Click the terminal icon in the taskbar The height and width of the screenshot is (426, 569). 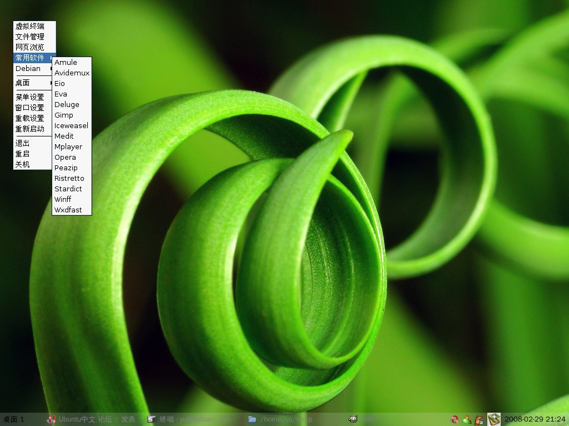click(152, 419)
